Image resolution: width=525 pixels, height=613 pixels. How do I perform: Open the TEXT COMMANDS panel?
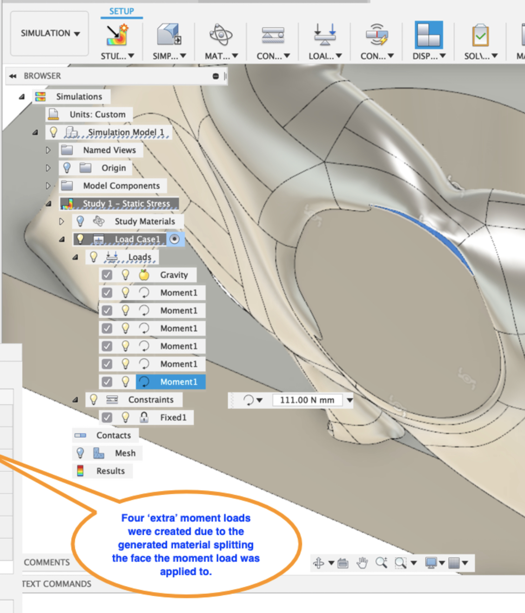pos(56,584)
